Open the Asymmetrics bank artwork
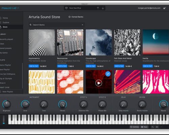The width and height of the screenshot is (169, 135). [42, 43]
